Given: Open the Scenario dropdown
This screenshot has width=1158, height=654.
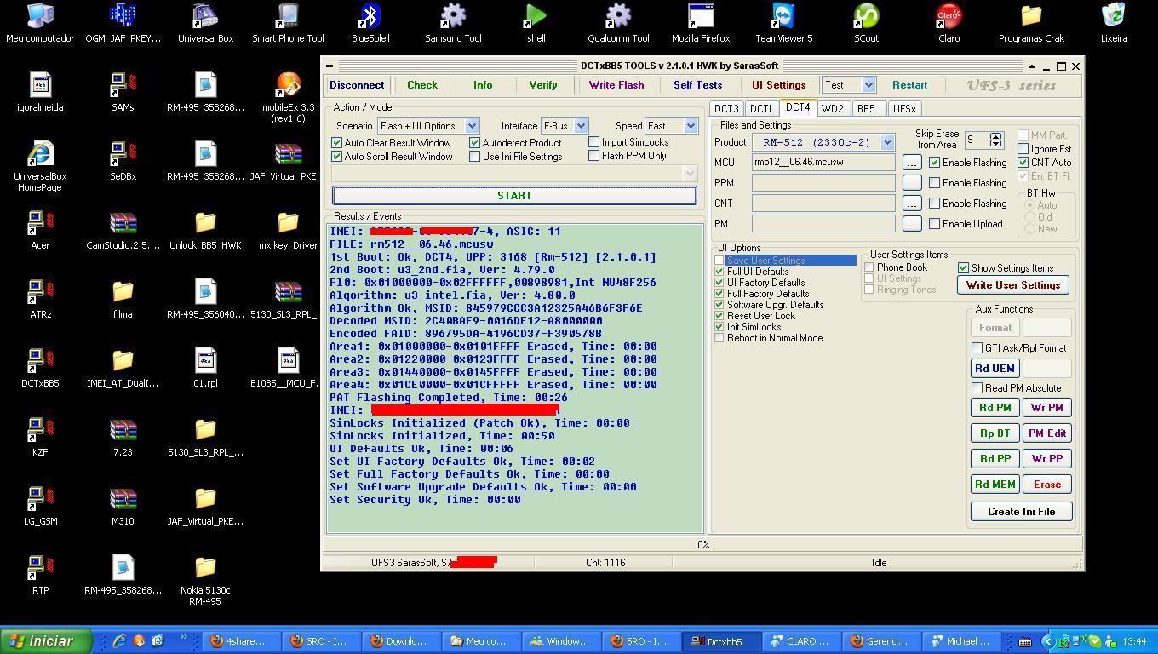Looking at the screenshot, I should click(473, 126).
